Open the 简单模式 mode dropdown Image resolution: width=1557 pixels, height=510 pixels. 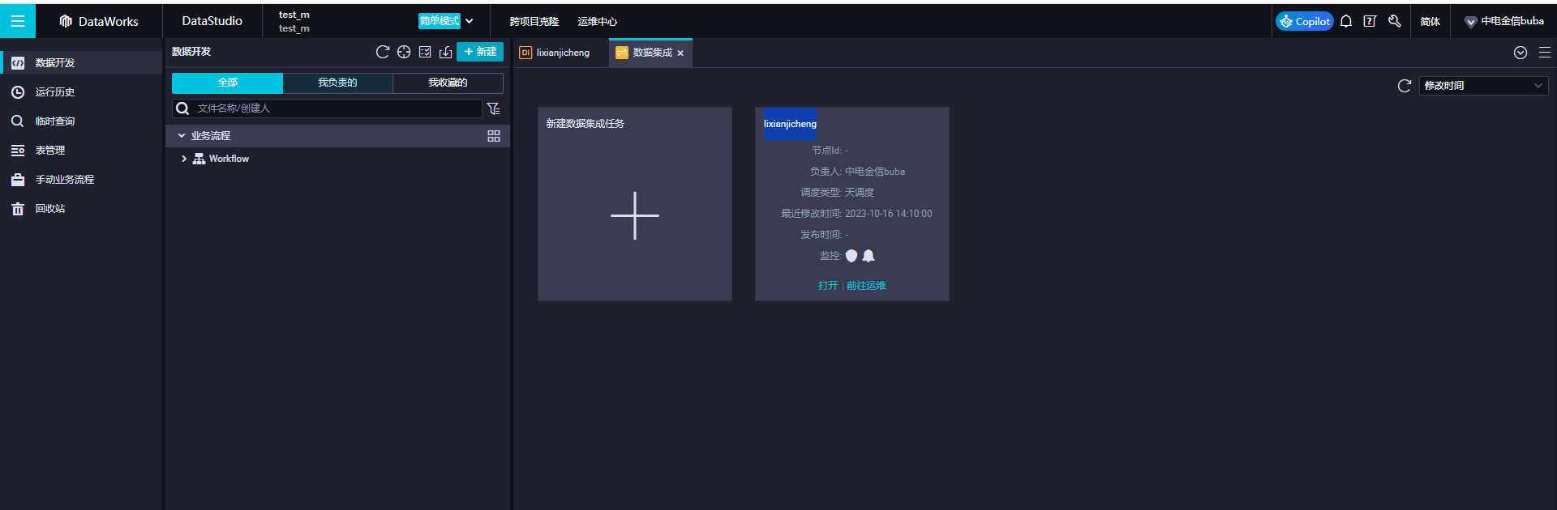(x=446, y=21)
